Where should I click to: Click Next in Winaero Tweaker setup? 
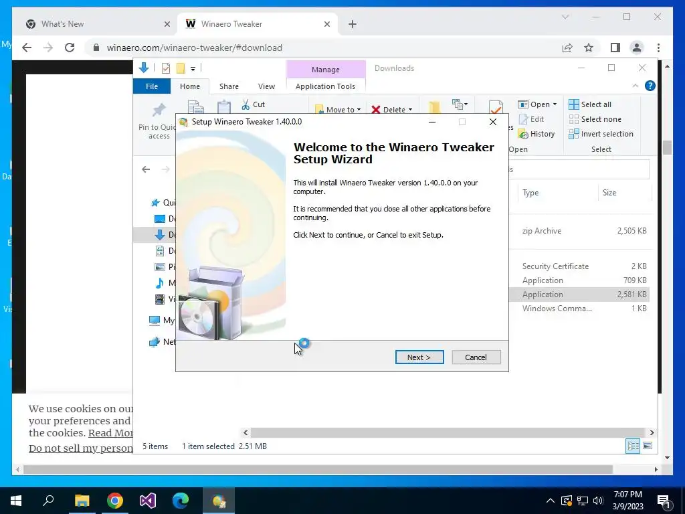click(419, 357)
